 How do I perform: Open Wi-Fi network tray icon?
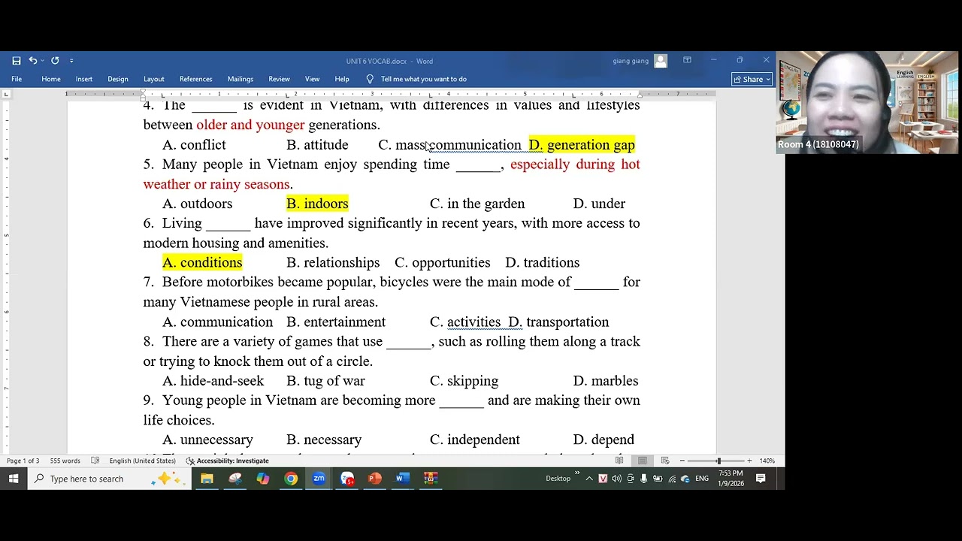click(672, 479)
